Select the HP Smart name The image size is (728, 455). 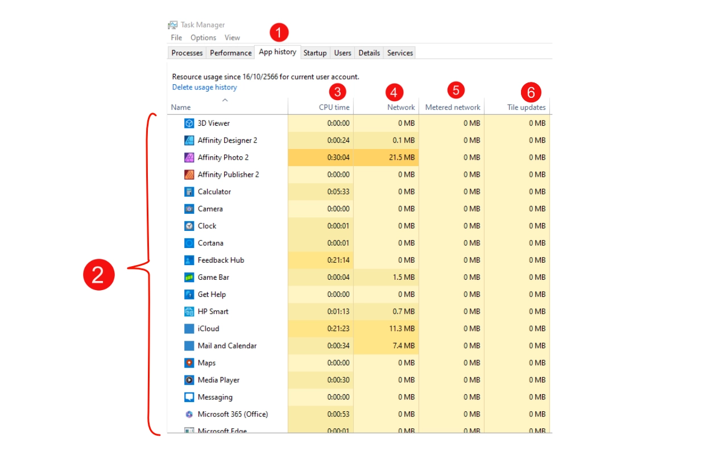[x=213, y=311]
